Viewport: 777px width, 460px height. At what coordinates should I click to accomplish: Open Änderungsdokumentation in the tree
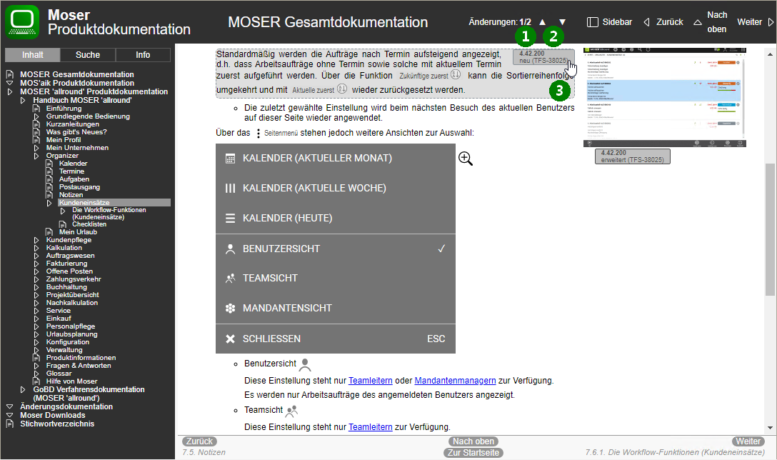point(66,407)
